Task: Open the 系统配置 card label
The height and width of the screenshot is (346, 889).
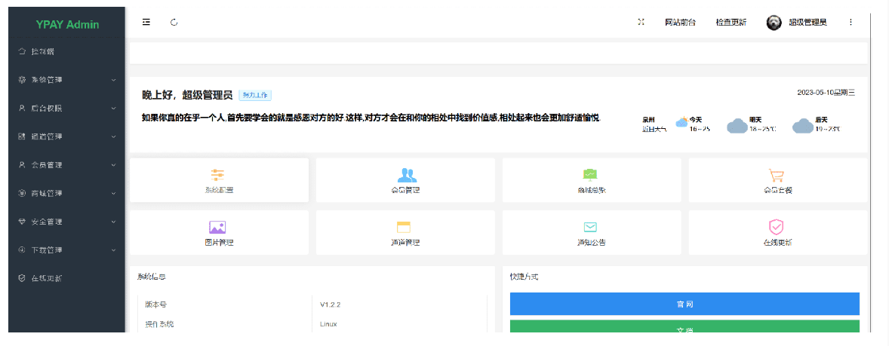Action: point(219,190)
